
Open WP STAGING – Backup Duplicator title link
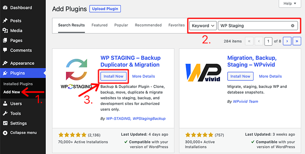pos(130,61)
